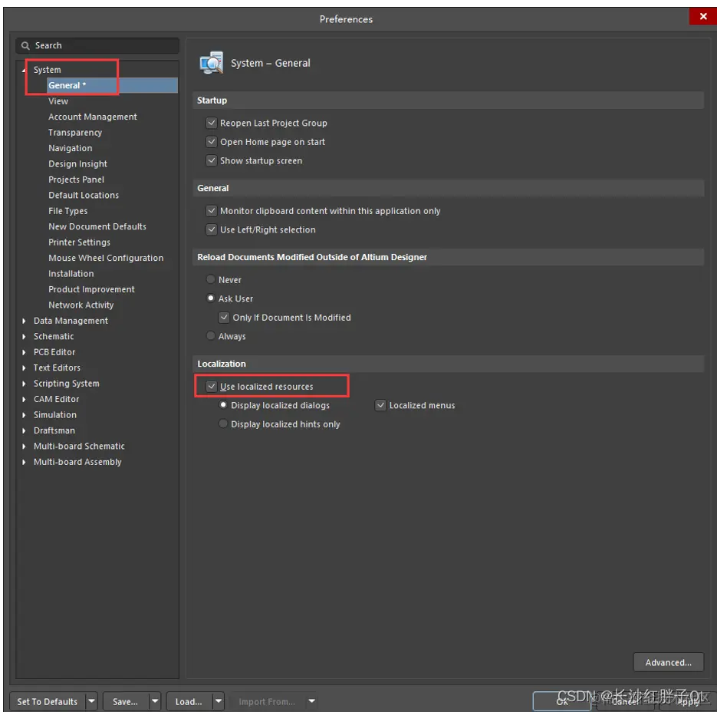The width and height of the screenshot is (717, 712).
Task: Click the Set To Defaults button
Action: coord(47,701)
